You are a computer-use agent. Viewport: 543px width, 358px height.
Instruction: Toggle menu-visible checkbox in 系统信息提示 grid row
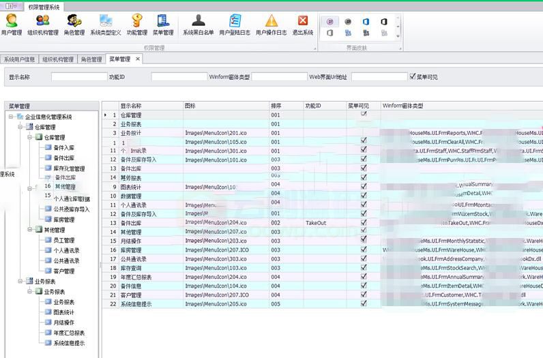click(364, 303)
